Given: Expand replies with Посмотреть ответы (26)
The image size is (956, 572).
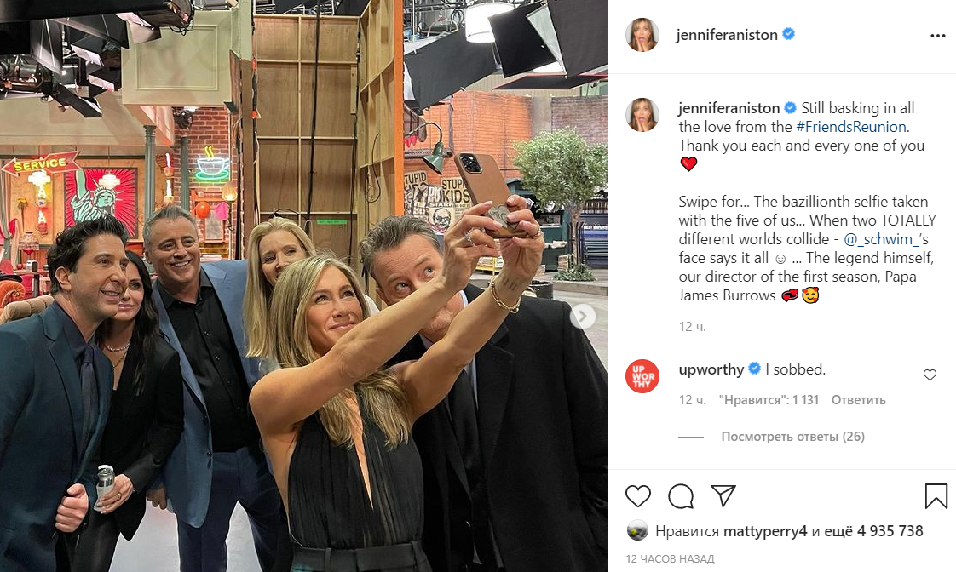Looking at the screenshot, I should (792, 436).
